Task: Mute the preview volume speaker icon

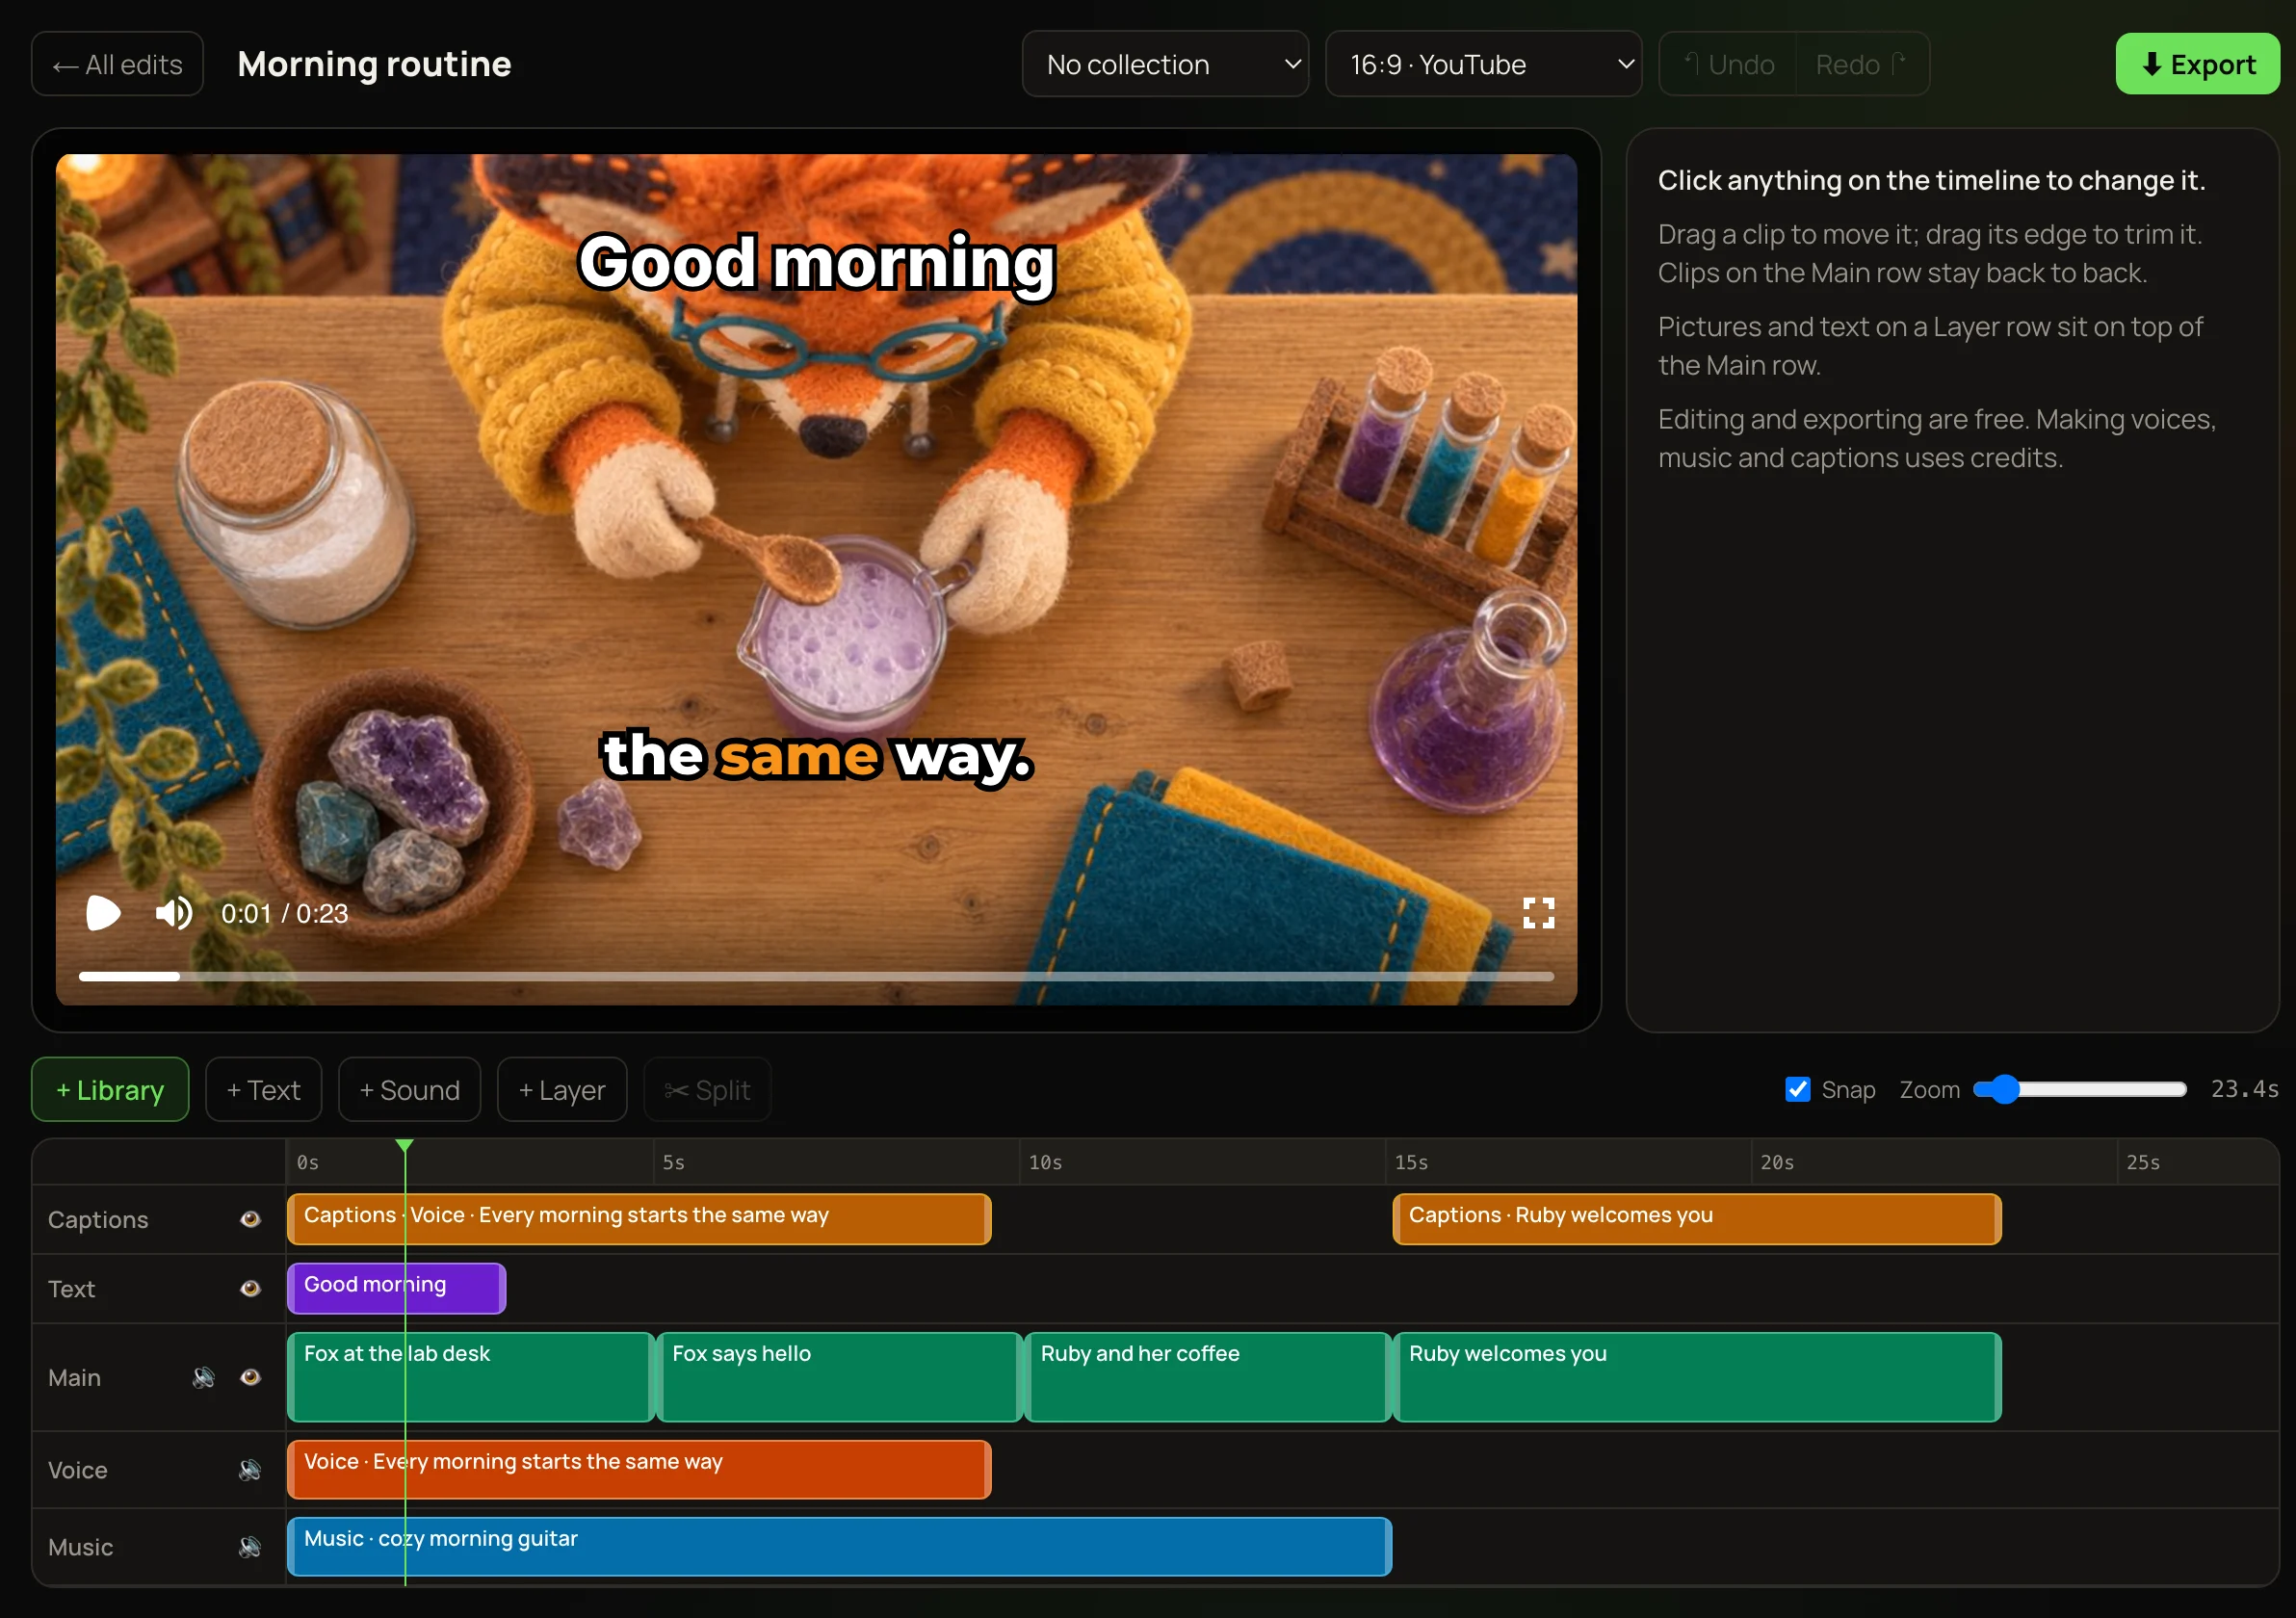Action: (x=174, y=913)
